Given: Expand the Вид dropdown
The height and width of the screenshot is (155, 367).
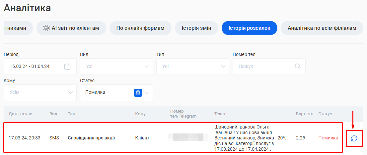Looking at the screenshot, I should [x=116, y=66].
